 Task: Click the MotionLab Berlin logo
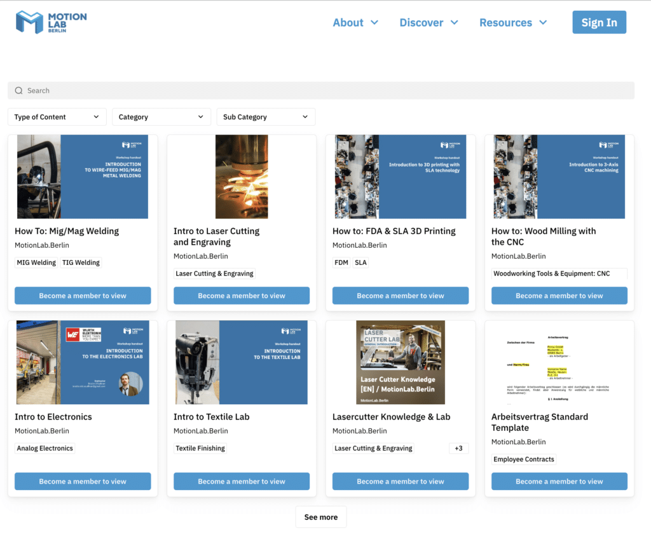[x=51, y=21]
